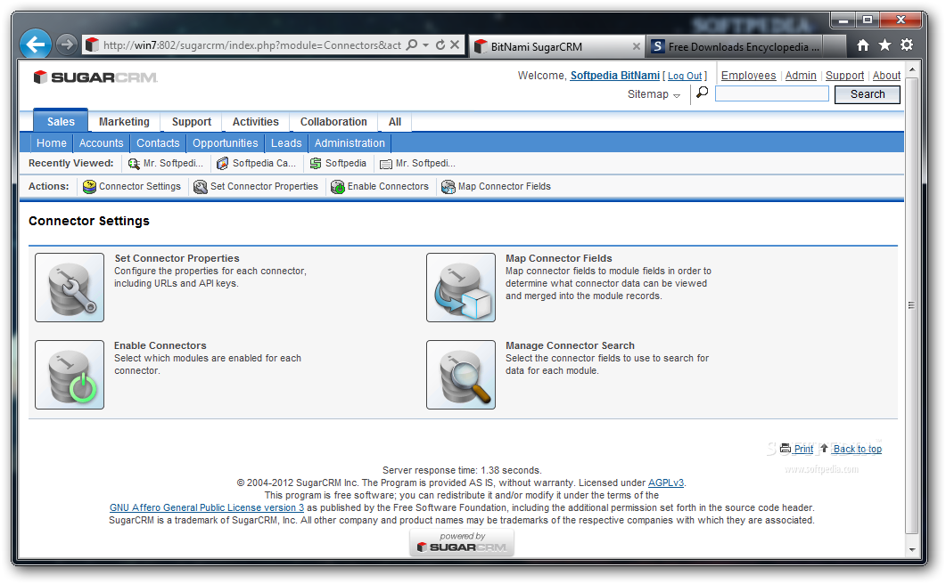Open Administration in the submenu
Viewport: 946px width, 584px height.
(x=350, y=143)
